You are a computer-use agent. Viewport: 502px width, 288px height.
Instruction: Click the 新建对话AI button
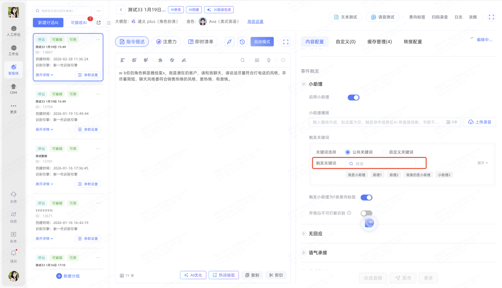[48, 23]
